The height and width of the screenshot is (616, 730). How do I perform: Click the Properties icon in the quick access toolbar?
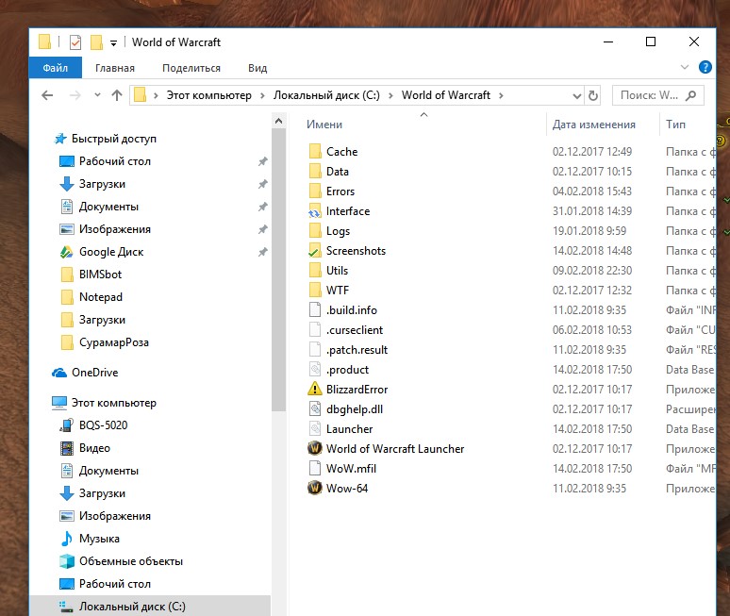pyautogui.click(x=75, y=42)
